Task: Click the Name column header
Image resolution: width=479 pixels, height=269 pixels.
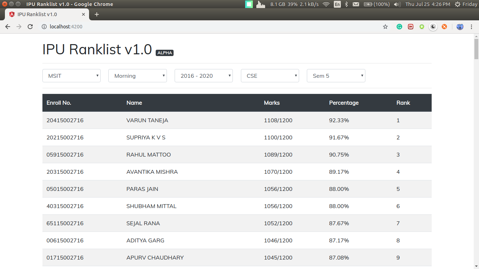Action: 134,103
